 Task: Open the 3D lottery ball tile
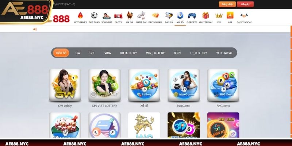click(x=184, y=125)
